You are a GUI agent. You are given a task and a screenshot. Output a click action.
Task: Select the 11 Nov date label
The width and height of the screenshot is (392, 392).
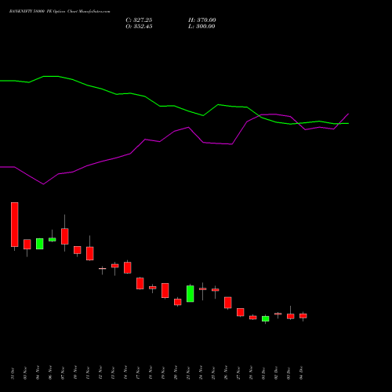point(88,373)
